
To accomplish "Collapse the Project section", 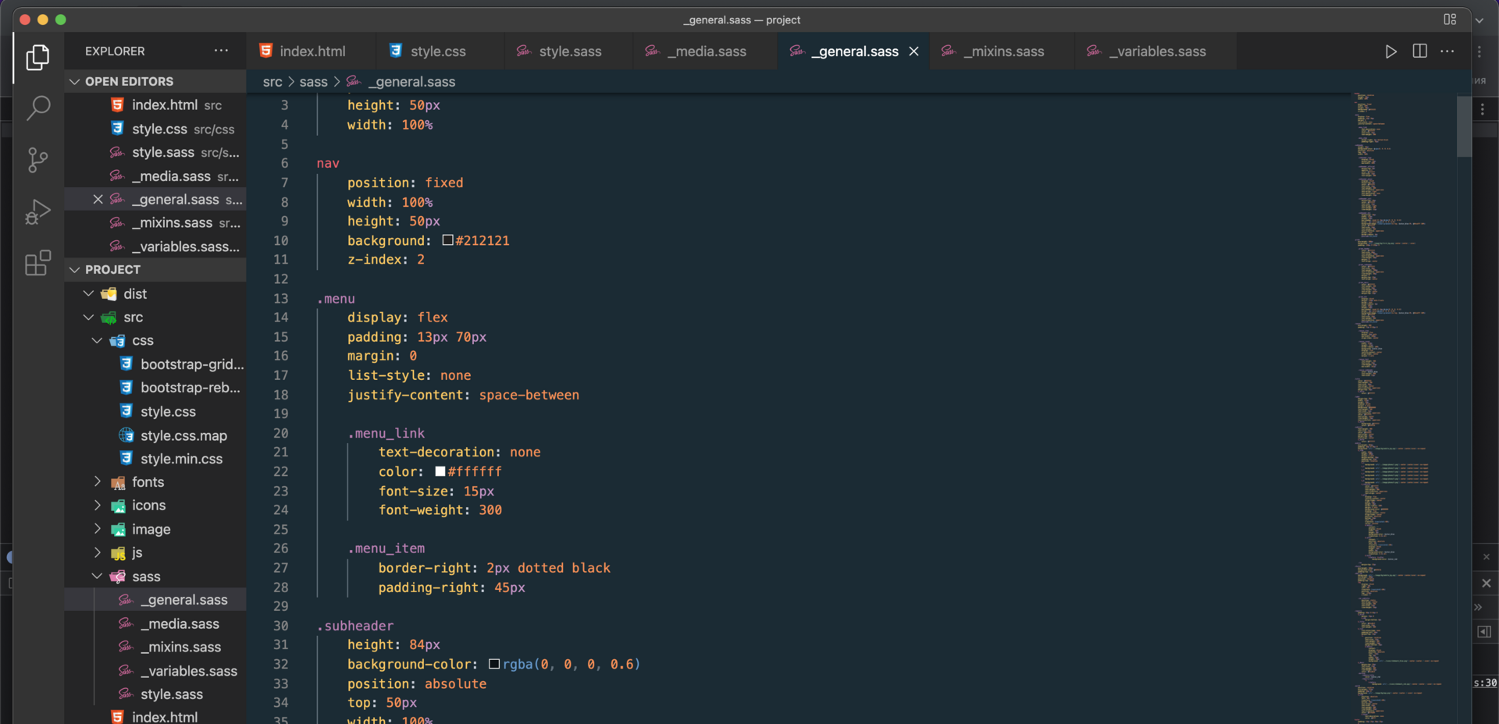I will (75, 269).
